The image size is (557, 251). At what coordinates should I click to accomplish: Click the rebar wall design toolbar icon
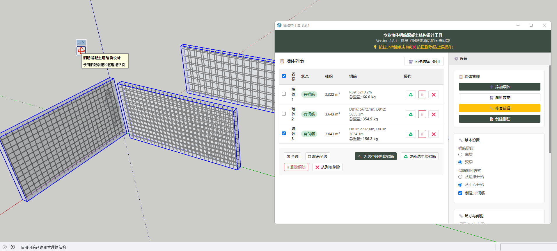coord(81,50)
